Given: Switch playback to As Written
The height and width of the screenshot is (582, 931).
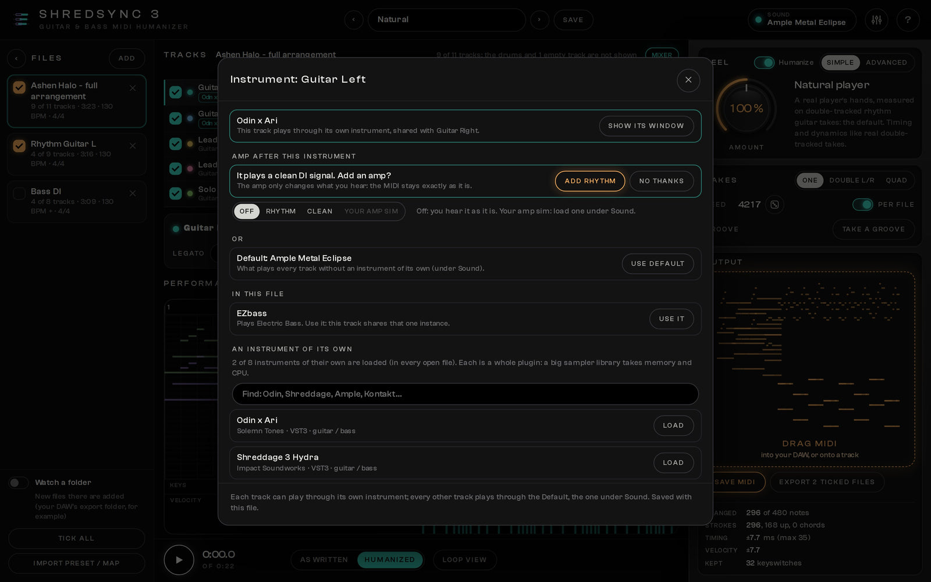Looking at the screenshot, I should pos(324,560).
